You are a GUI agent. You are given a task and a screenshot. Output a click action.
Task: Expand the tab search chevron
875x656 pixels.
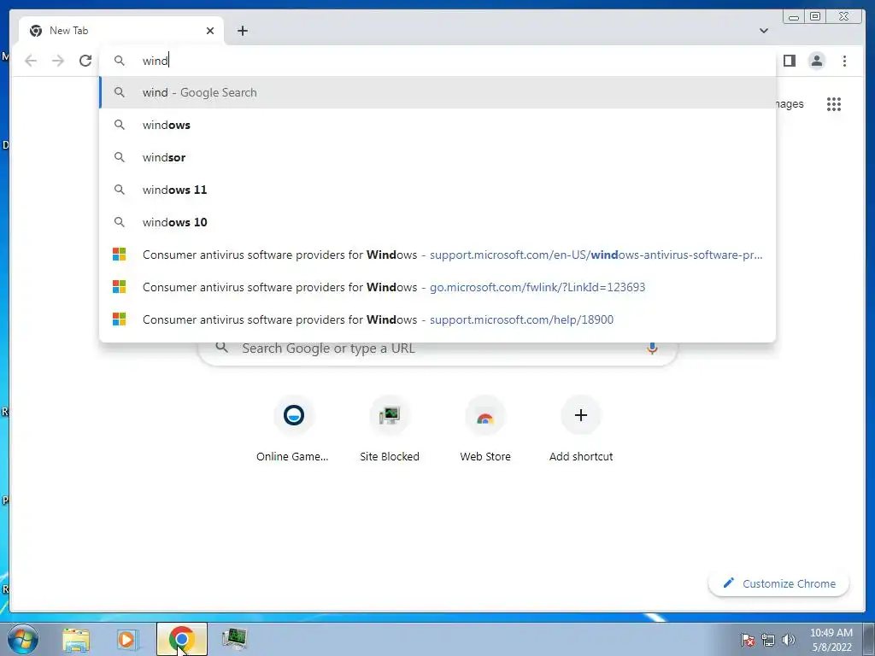[763, 31]
